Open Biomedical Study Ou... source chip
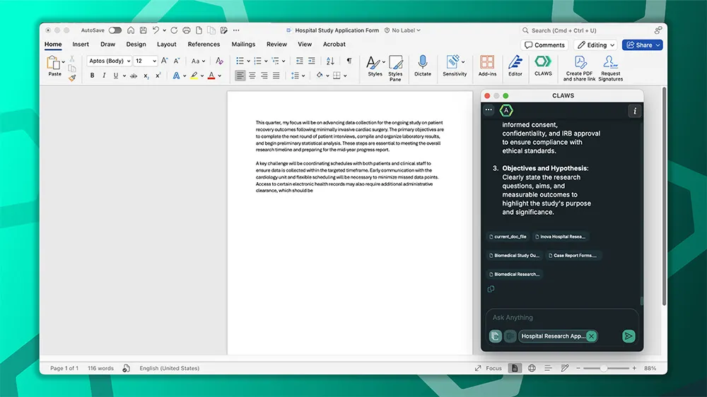The height and width of the screenshot is (397, 707). click(515, 256)
